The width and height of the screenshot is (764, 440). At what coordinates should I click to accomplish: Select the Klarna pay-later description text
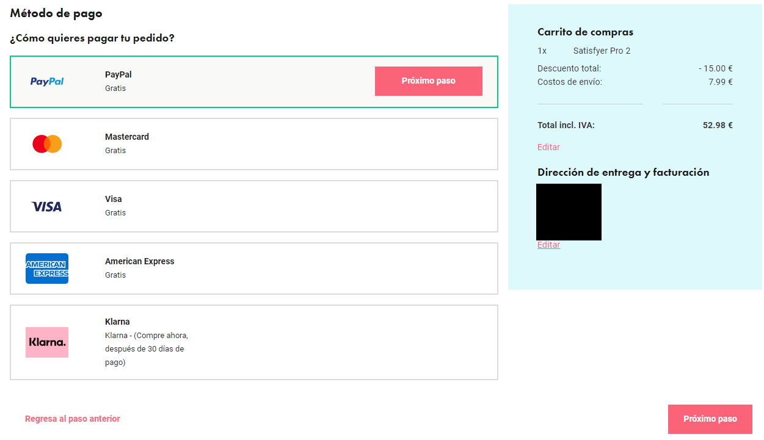point(147,349)
